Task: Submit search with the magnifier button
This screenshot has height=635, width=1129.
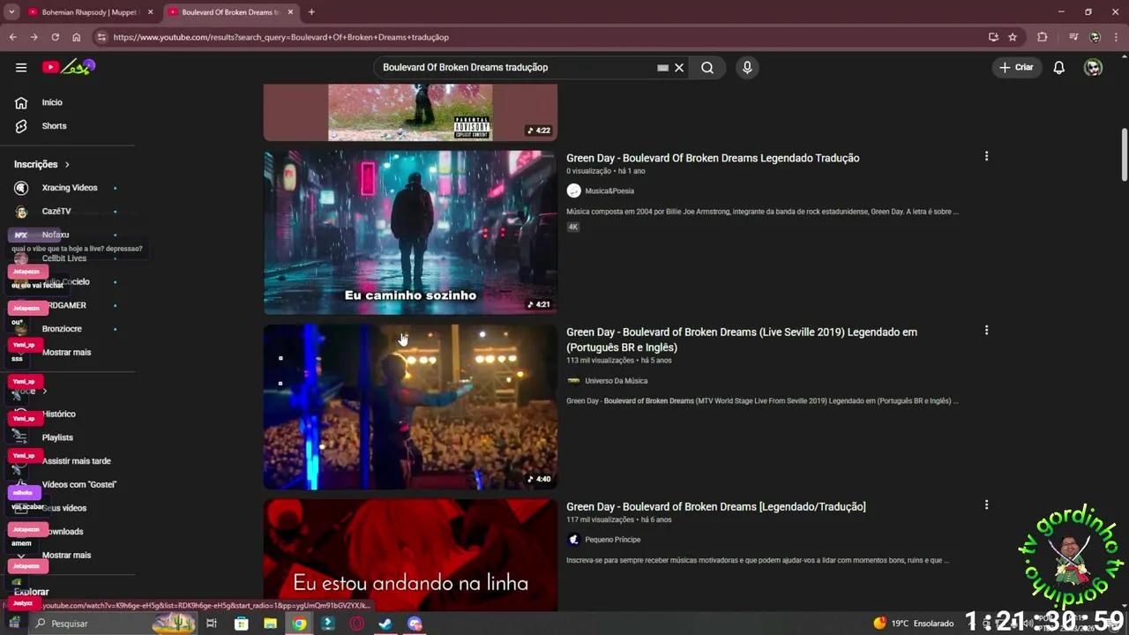Action: click(707, 67)
